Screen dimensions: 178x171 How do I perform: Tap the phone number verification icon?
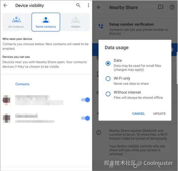pos(101,26)
